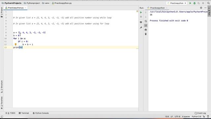
Task: Open the 2: Favorites tool window
Action: click(2, 103)
